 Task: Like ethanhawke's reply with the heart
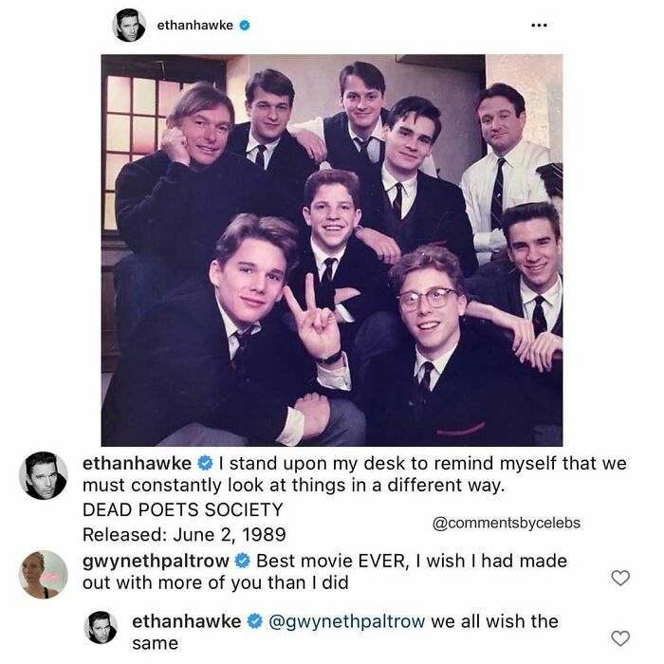[620, 637]
